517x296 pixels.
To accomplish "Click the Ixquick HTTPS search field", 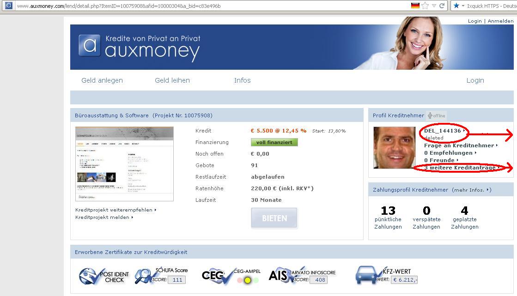I will [x=491, y=6].
